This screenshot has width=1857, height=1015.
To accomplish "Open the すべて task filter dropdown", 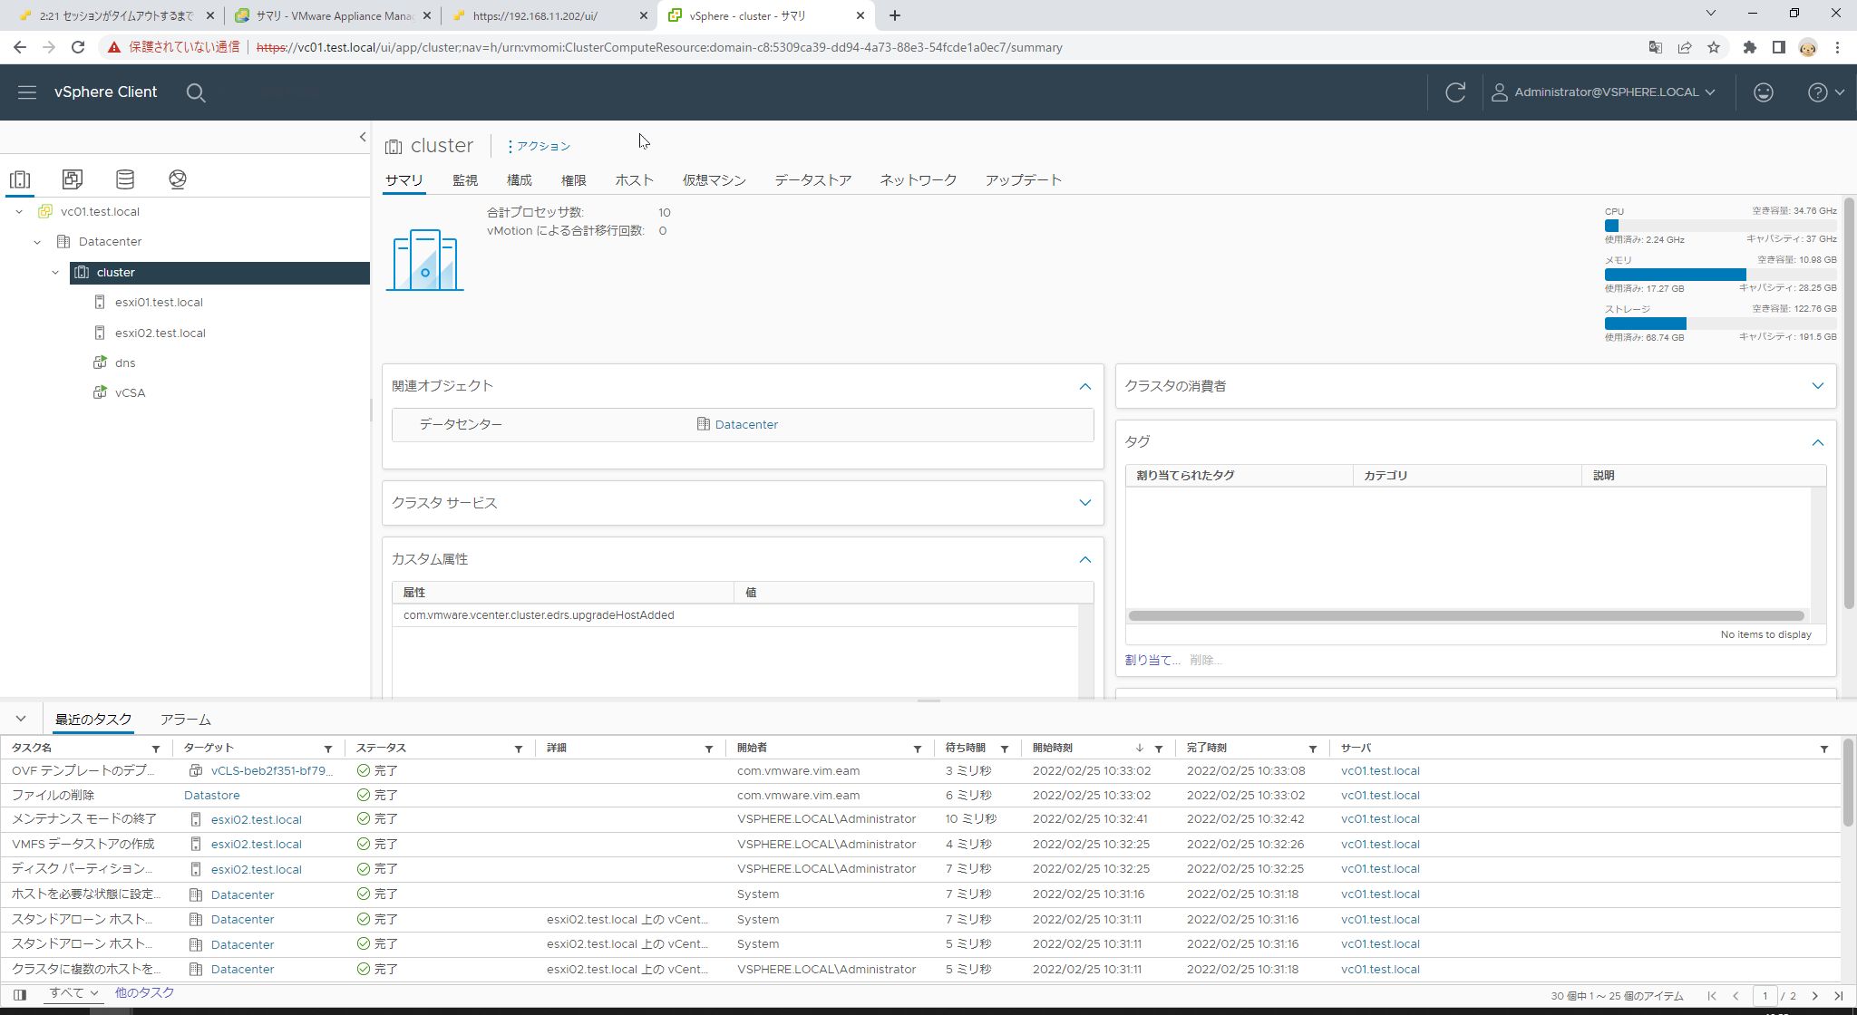I will pyautogui.click(x=74, y=994).
